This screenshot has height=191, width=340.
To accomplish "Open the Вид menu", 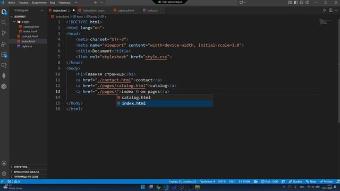I will click(x=53, y=3).
